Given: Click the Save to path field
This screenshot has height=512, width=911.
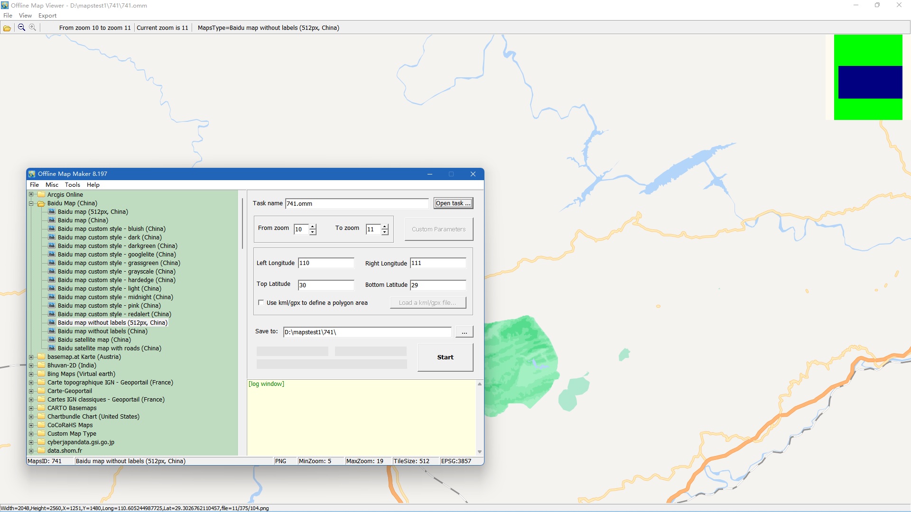Looking at the screenshot, I should pos(367,332).
